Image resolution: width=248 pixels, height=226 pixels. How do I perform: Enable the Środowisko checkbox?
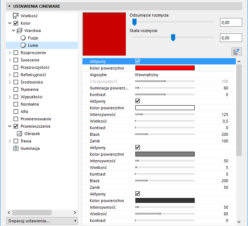pyautogui.click(x=16, y=82)
